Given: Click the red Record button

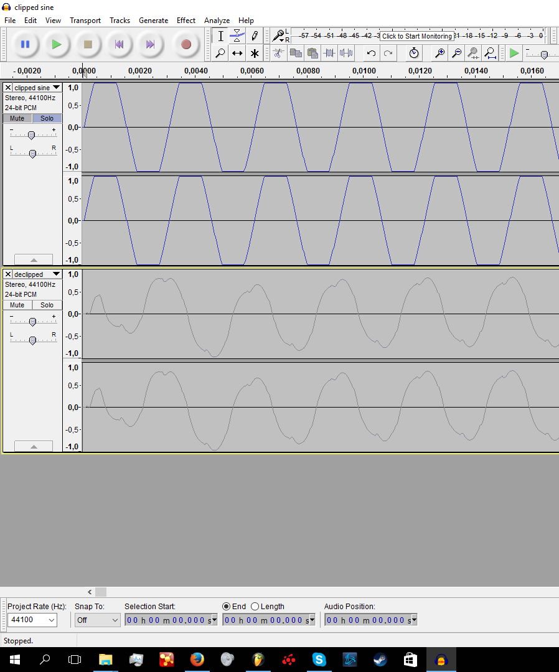Looking at the screenshot, I should tap(186, 44).
